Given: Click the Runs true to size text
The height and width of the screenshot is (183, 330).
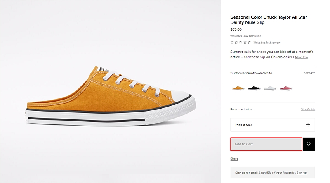Looking at the screenshot, I should point(241,109).
